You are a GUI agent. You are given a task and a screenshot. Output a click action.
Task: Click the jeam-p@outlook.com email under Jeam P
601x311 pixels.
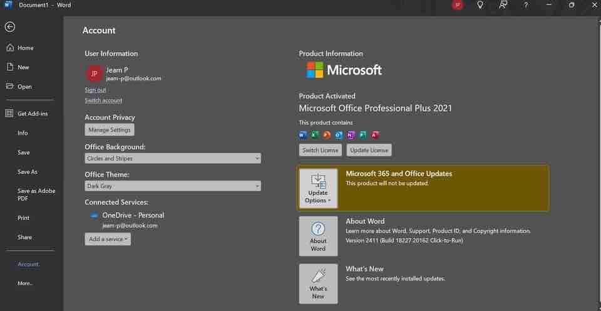click(x=133, y=78)
